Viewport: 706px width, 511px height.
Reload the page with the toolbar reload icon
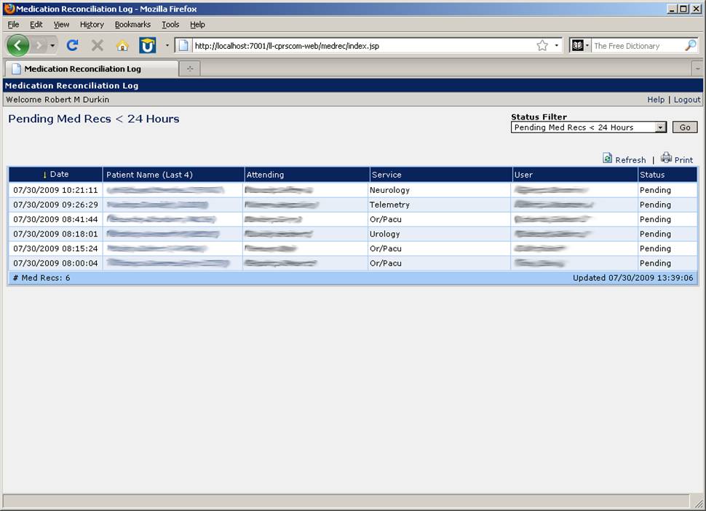pos(72,45)
